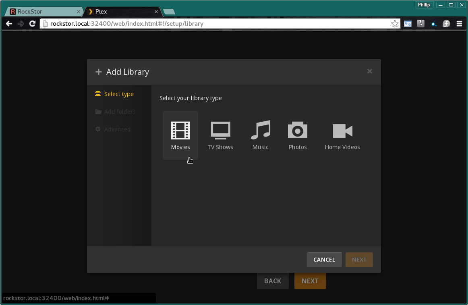468x305 pixels.
Task: Open the Advanced step
Action: [113, 129]
